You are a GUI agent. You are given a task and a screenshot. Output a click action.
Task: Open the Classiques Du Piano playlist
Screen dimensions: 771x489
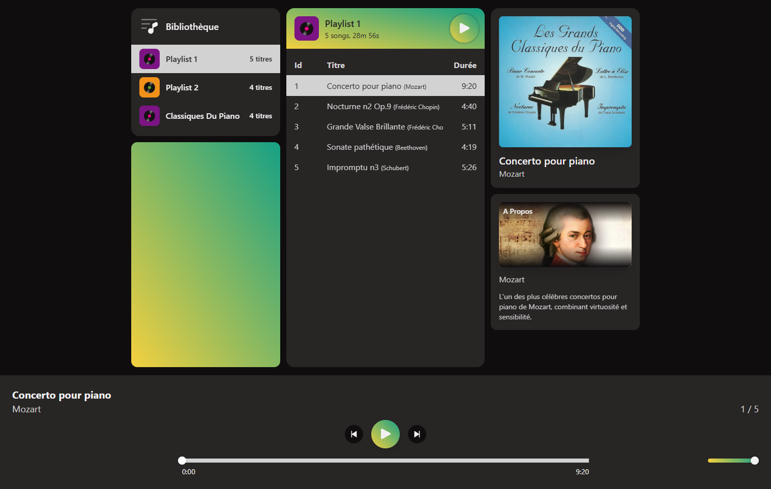click(x=205, y=116)
